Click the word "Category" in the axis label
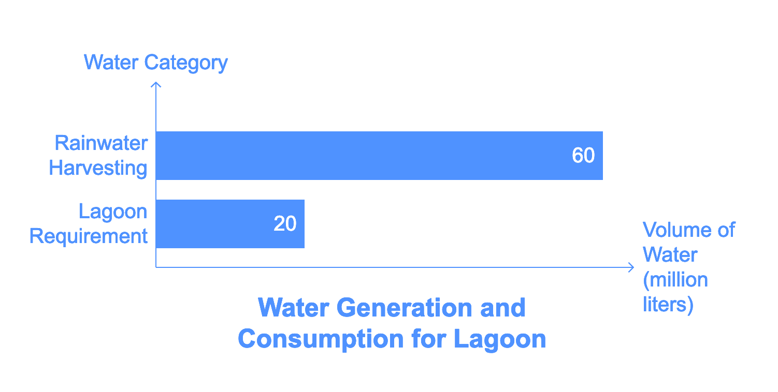 186,64
